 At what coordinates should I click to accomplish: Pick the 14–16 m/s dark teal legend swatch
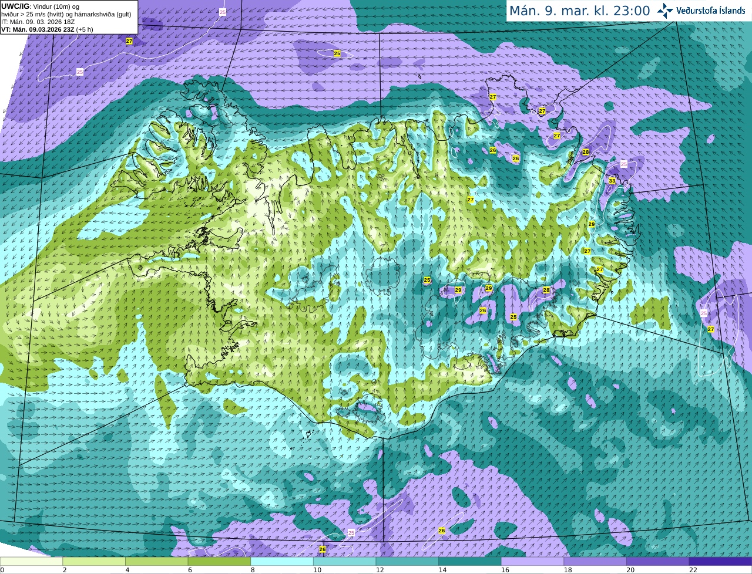[470, 561]
